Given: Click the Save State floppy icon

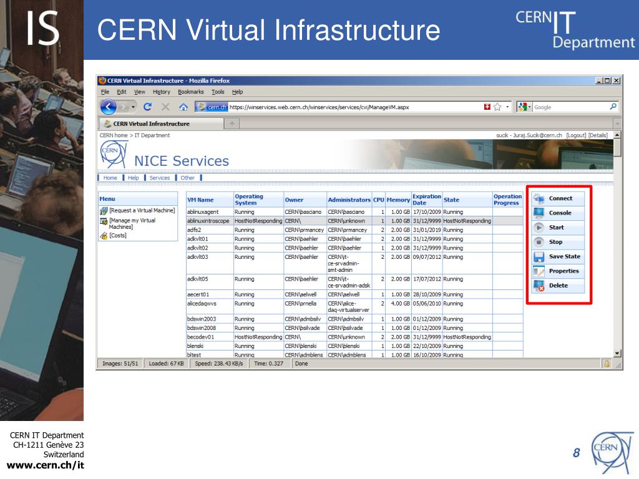Looking at the screenshot, I should (539, 256).
